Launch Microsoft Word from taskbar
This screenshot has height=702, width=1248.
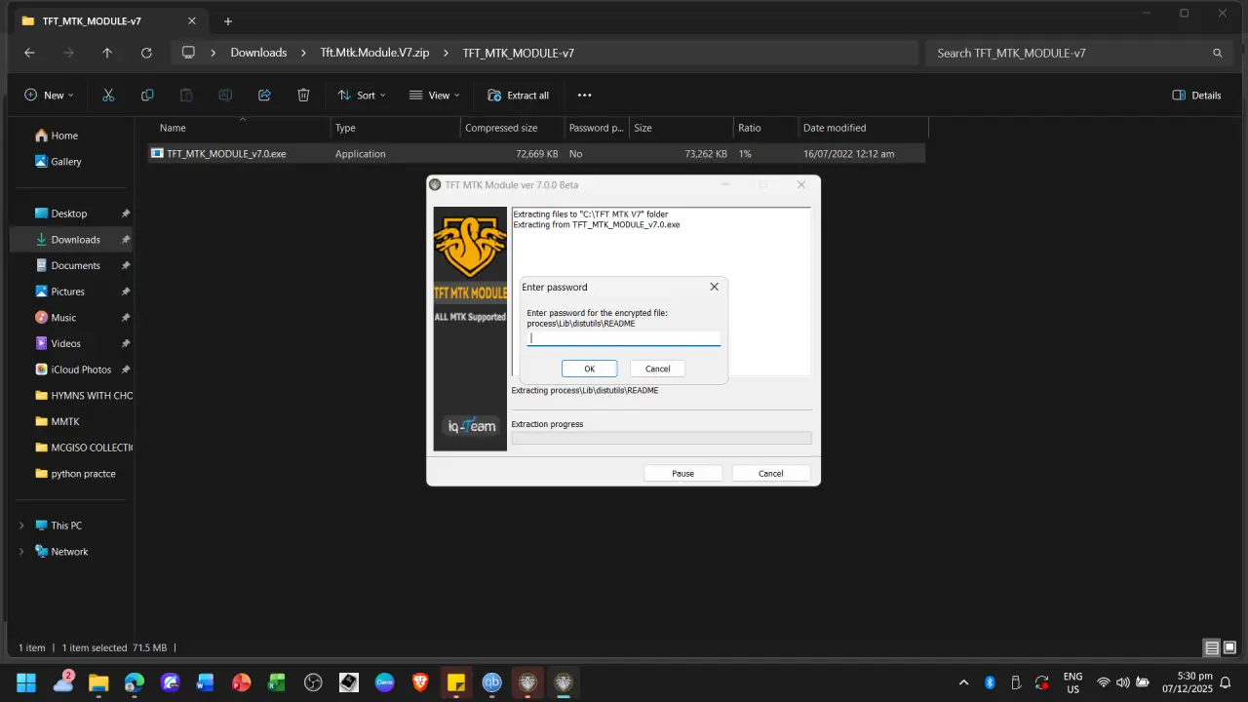click(205, 682)
